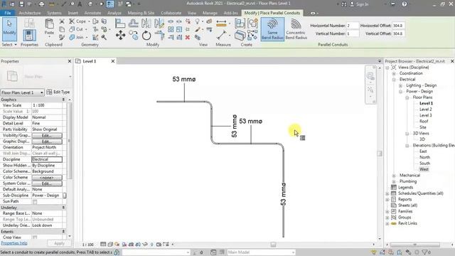Select Level 2 in Project Browser
Screen dimensions: 455x256
[425, 110]
